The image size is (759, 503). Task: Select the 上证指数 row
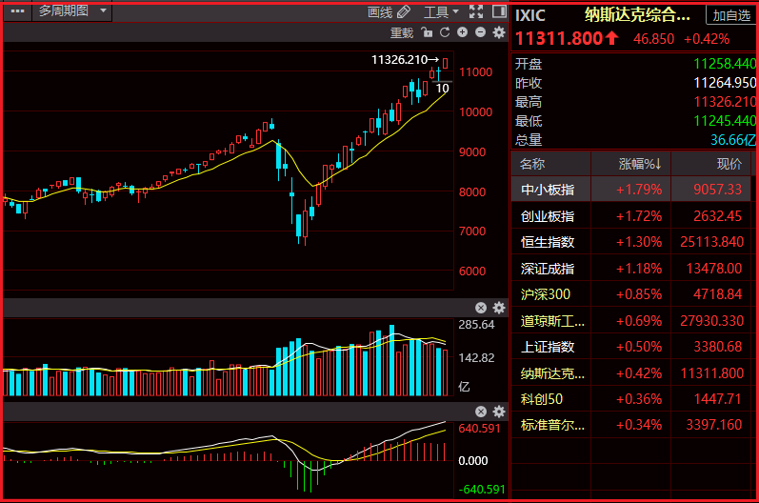(x=631, y=347)
